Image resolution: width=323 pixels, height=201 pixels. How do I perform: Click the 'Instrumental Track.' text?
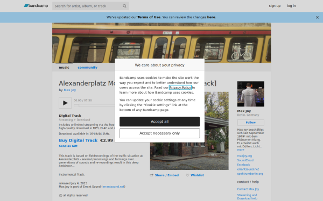72,175
